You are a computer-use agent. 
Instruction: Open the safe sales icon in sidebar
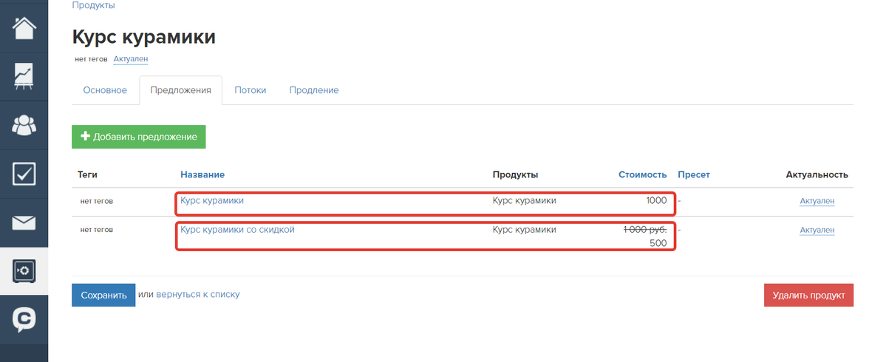(24, 271)
